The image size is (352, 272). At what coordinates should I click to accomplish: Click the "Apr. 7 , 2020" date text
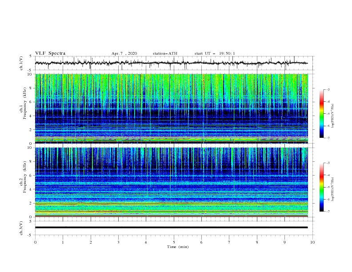[x=124, y=53]
